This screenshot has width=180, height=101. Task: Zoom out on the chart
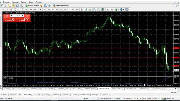coord(98,10)
